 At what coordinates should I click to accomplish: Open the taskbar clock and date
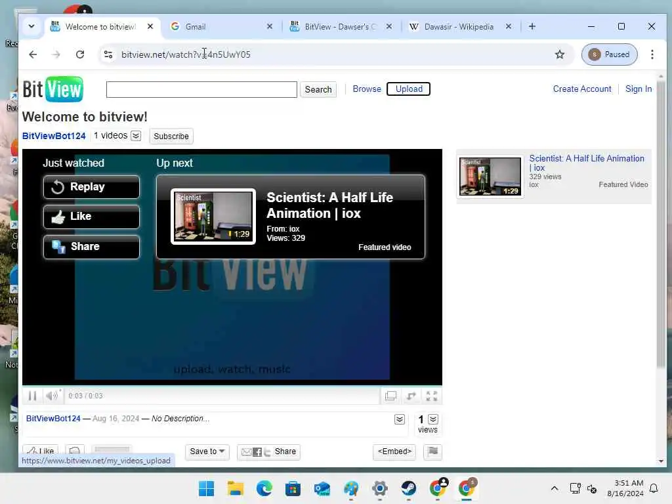pos(625,488)
